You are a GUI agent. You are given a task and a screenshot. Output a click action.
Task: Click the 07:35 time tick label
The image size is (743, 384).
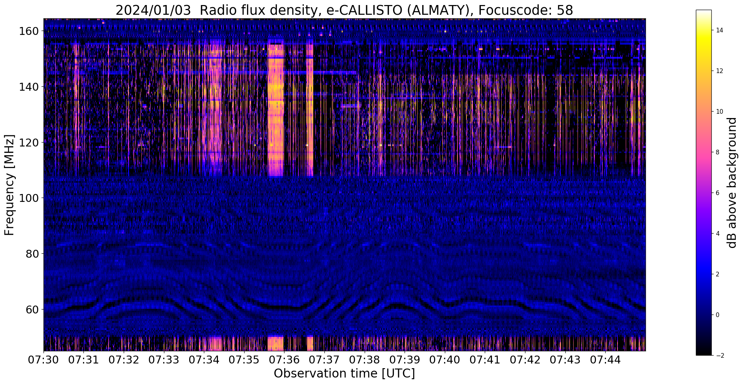click(x=244, y=360)
